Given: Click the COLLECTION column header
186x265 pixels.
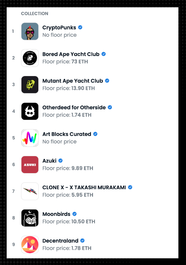Looking at the screenshot, I should (34, 14).
